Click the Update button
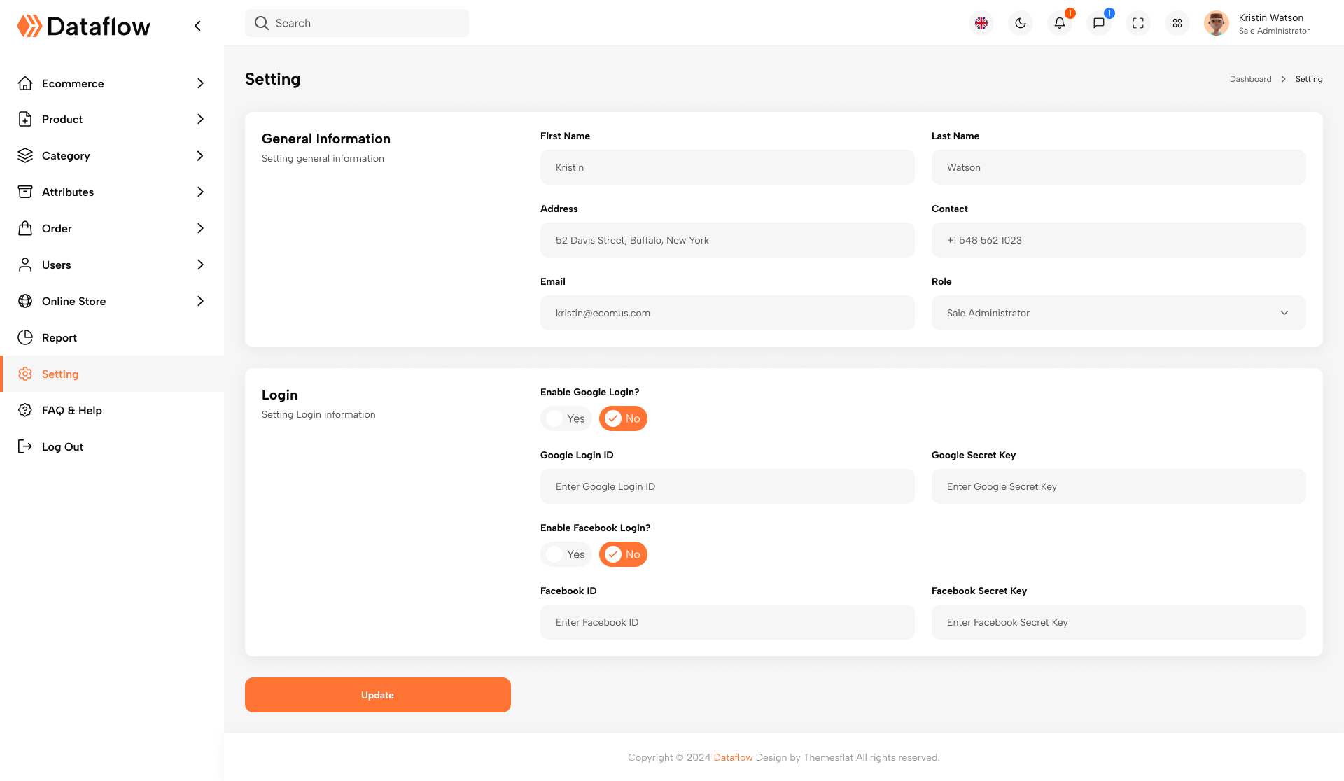1344x781 pixels. tap(377, 695)
